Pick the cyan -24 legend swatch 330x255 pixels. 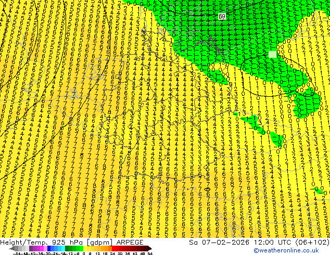pos(63,248)
